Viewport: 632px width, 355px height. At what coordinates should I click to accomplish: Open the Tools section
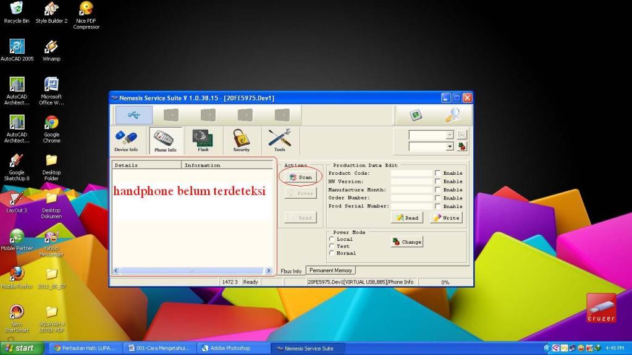pyautogui.click(x=279, y=141)
